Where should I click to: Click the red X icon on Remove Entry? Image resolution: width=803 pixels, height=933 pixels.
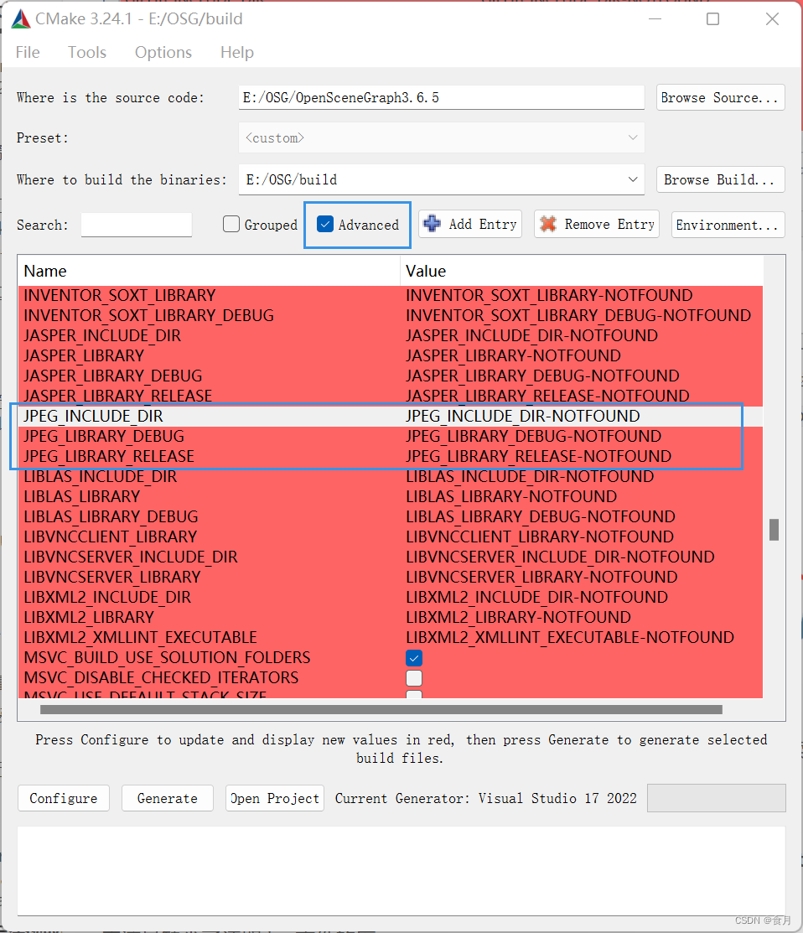coord(548,224)
